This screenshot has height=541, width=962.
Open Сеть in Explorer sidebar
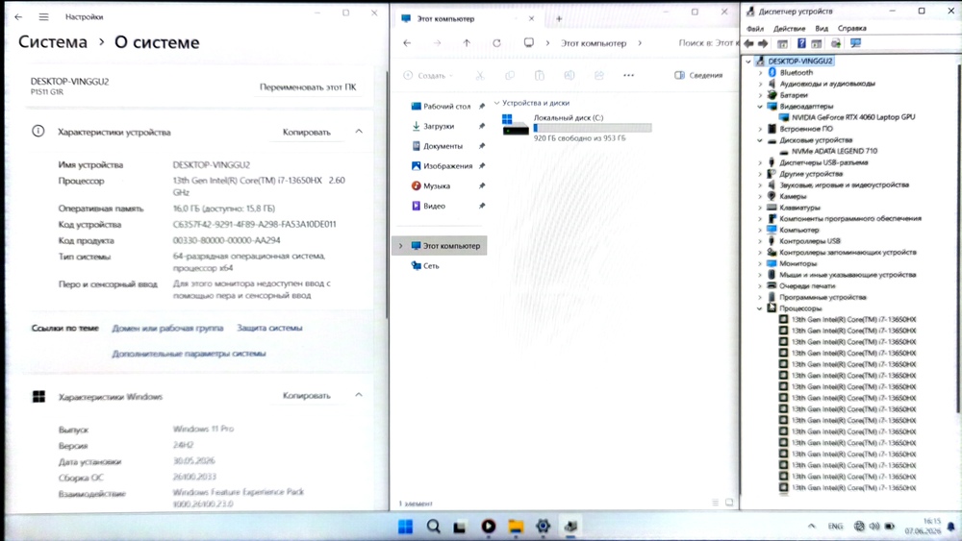pos(431,266)
